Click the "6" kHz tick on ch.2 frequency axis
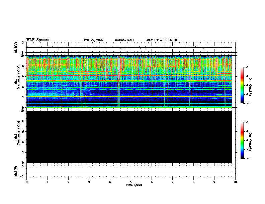265x204 pixels. click(23, 132)
